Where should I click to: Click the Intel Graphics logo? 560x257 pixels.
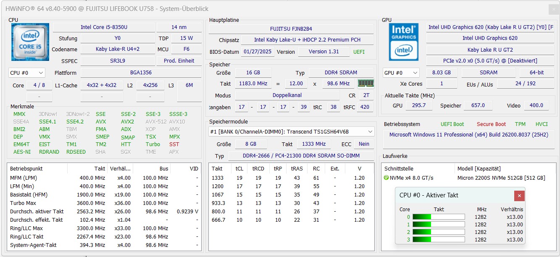pos(403,41)
